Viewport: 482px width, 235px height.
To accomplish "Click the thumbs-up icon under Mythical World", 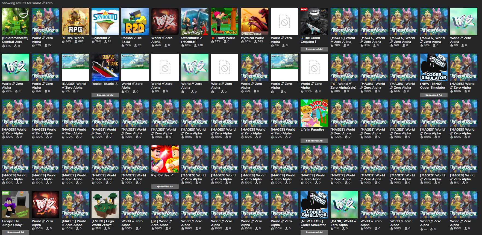I will click(242, 41).
